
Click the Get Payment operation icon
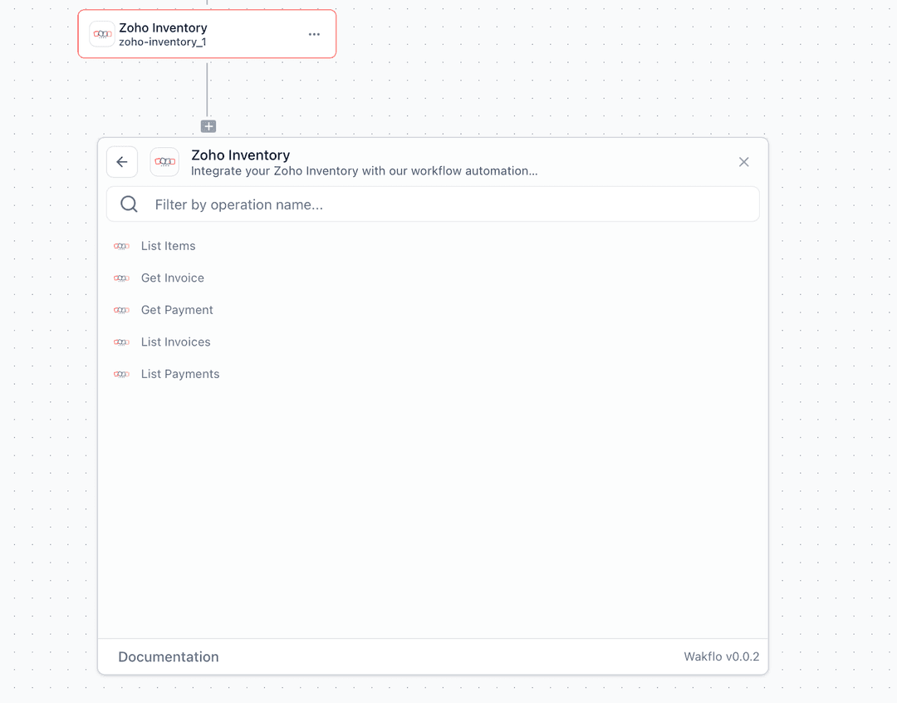pos(121,310)
